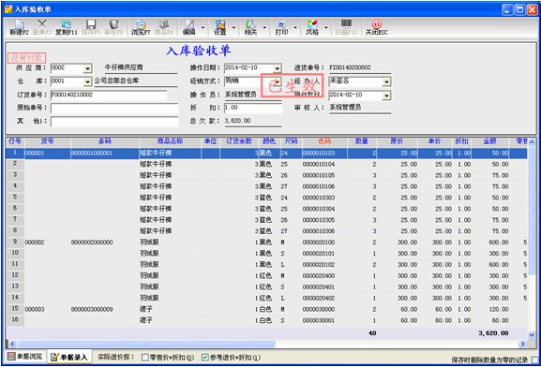Click the 保存F5 save icon
The height and width of the screenshot is (367, 541).
(x=91, y=27)
